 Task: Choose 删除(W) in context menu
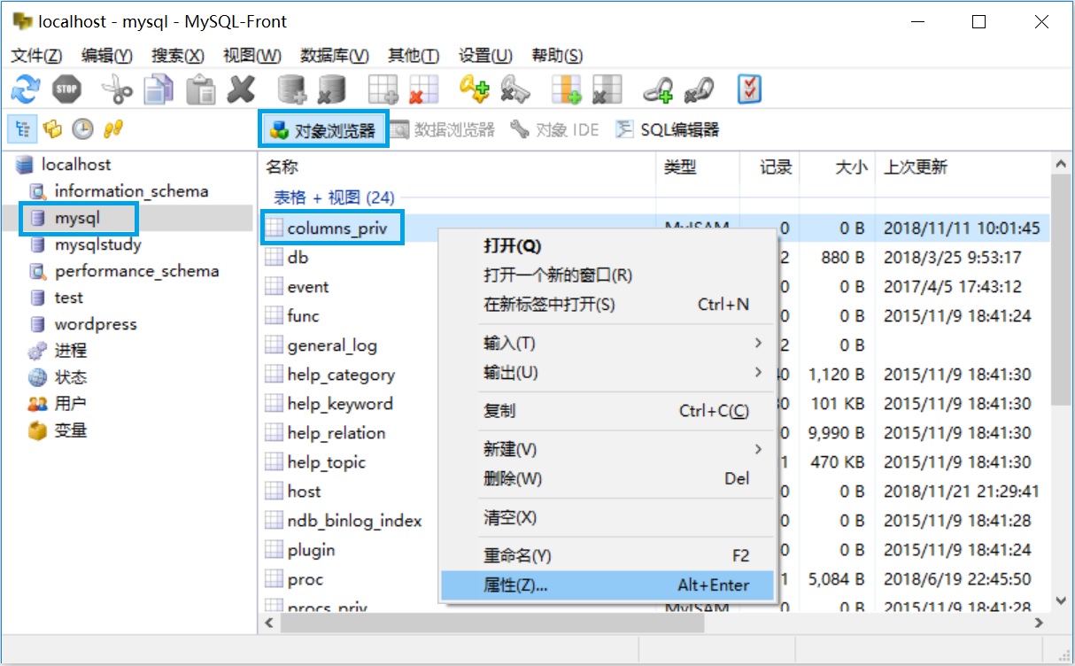pos(607,478)
